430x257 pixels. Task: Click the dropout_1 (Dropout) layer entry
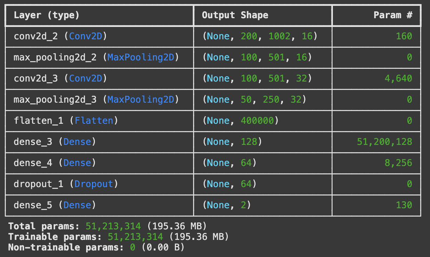[x=66, y=184]
